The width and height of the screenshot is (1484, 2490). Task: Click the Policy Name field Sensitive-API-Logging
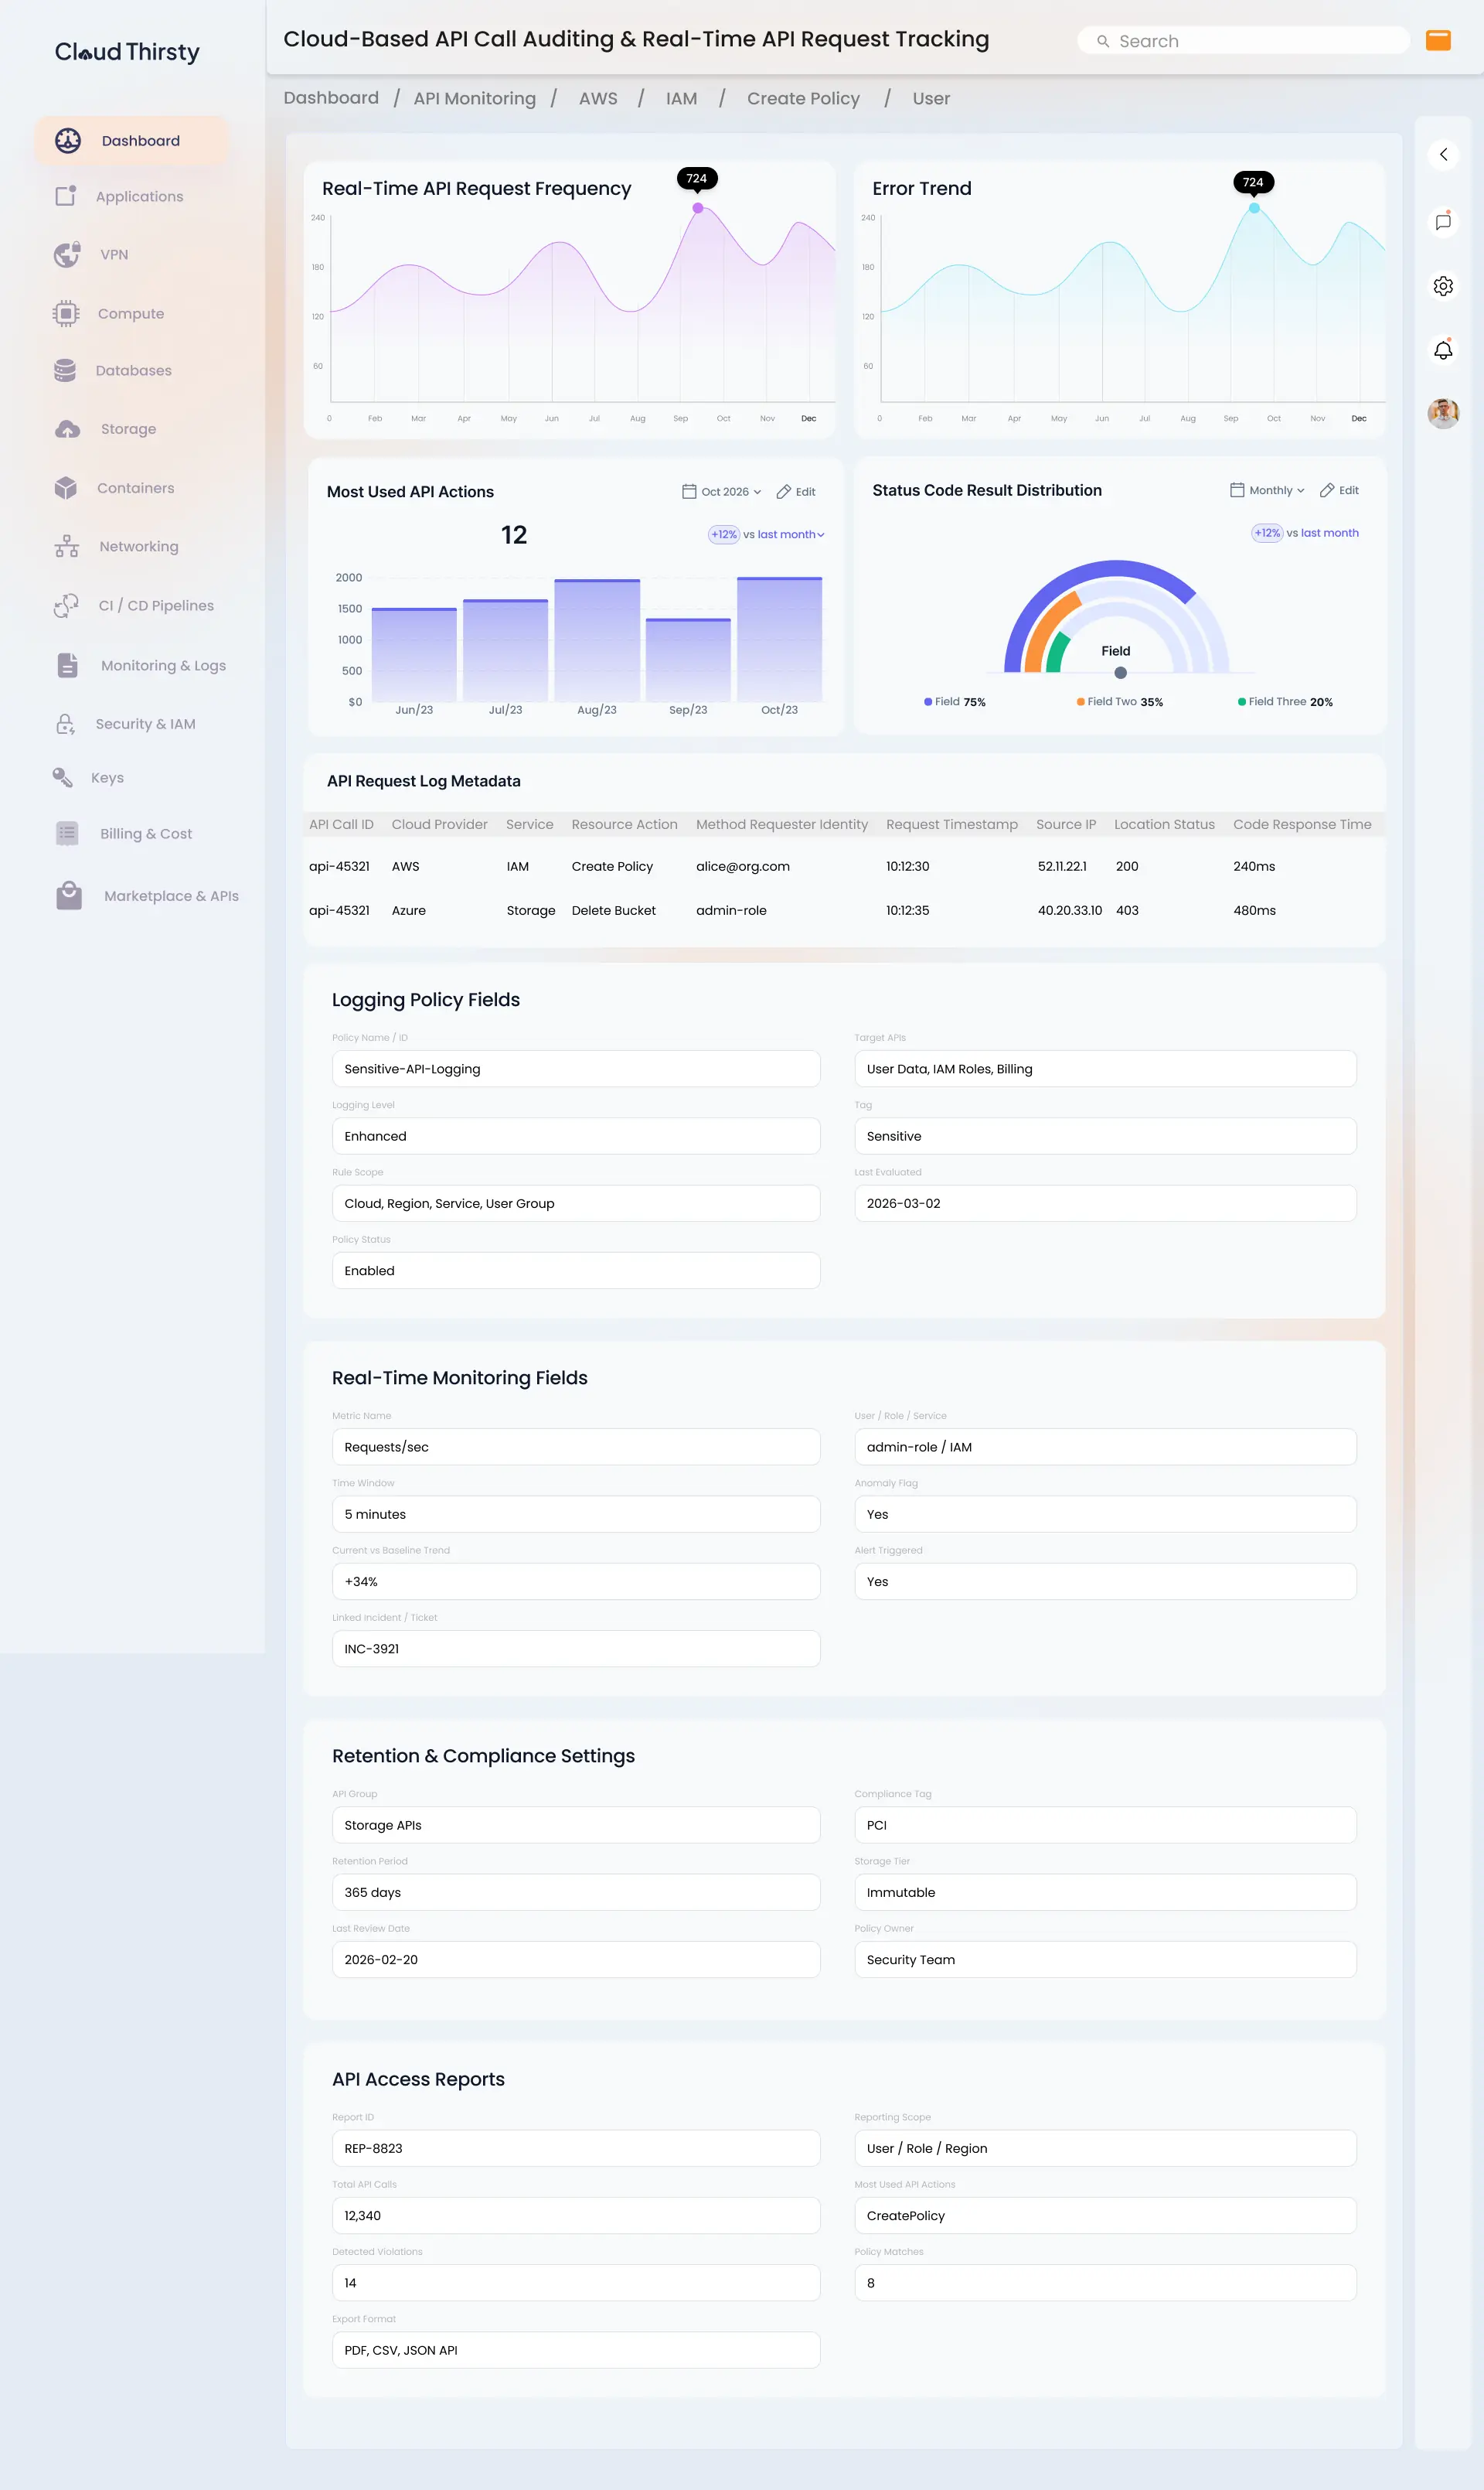tap(576, 1069)
